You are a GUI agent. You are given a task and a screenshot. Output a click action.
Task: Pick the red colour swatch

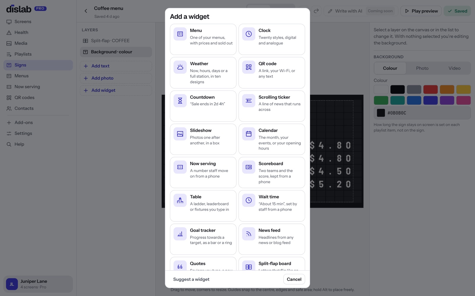430,89
